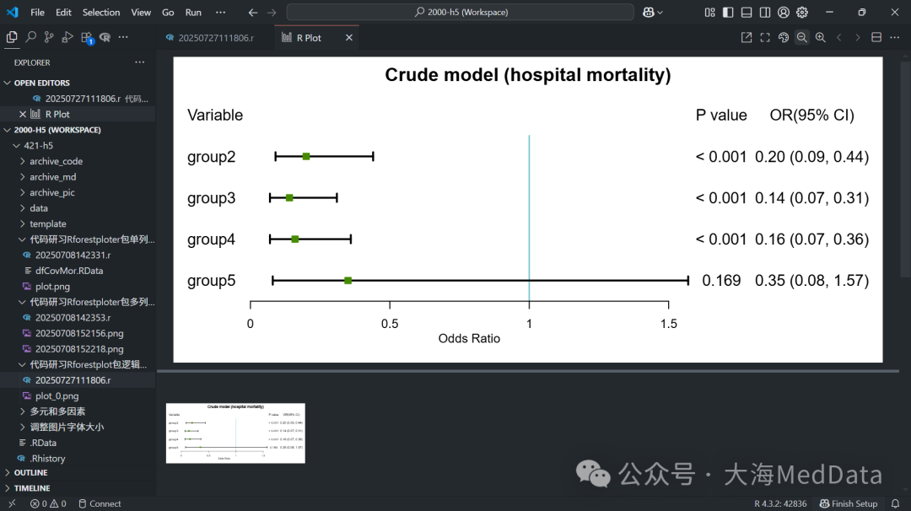The width and height of the screenshot is (911, 511).
Task: Select the plot history thumbnail
Action: [x=235, y=433]
